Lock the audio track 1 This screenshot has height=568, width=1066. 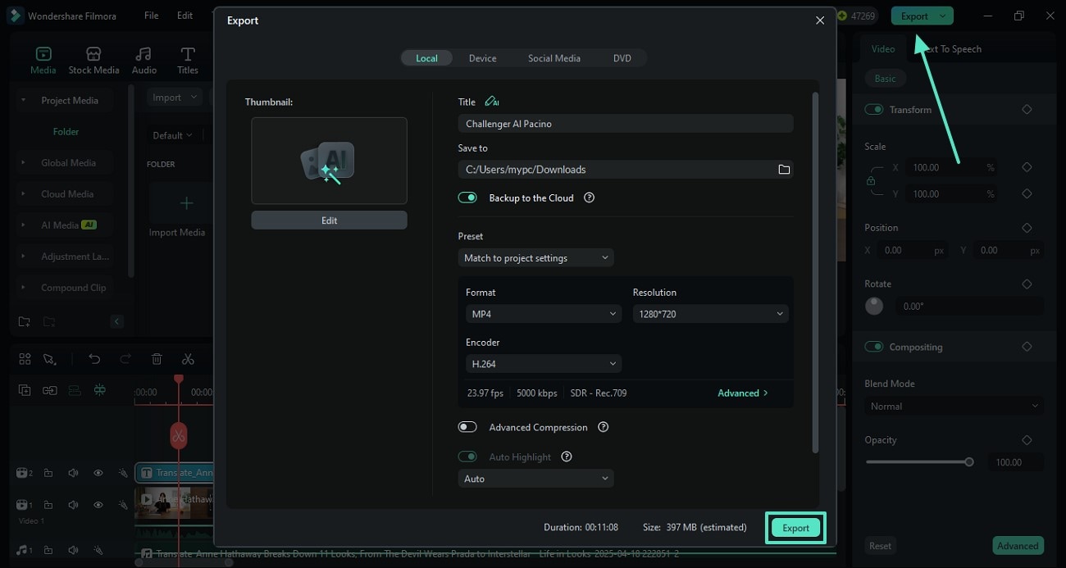pyautogui.click(x=48, y=551)
